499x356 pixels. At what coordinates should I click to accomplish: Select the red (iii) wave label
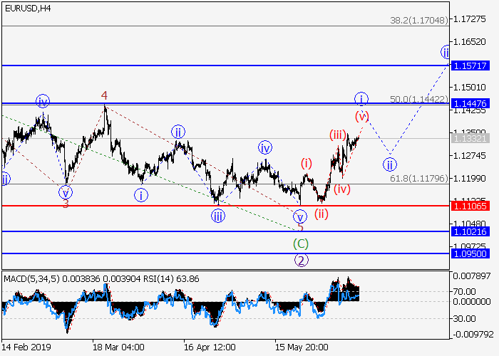click(337, 135)
